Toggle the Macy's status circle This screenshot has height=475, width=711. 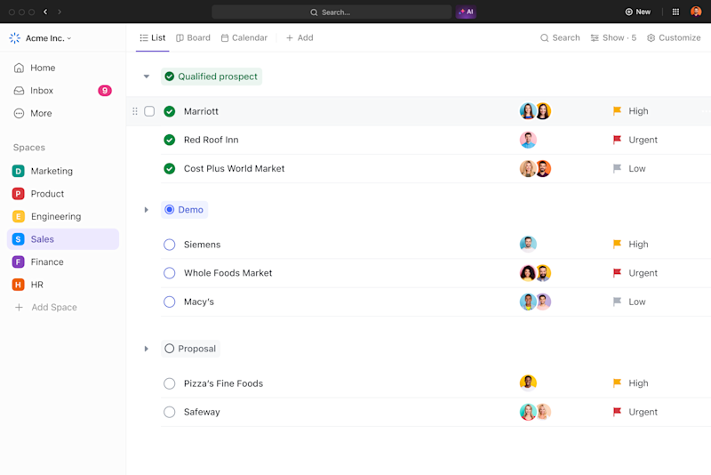[x=170, y=302]
